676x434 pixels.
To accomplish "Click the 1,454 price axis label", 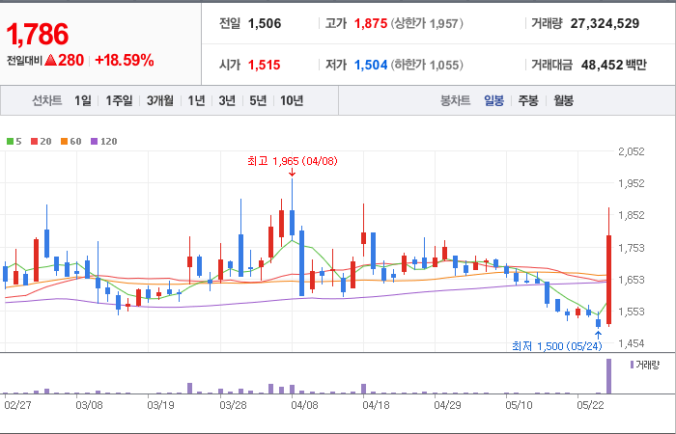I will (632, 343).
